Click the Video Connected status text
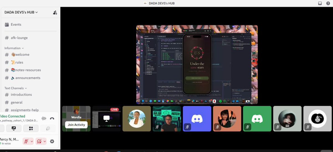This screenshot has height=152, width=333. click(12, 116)
